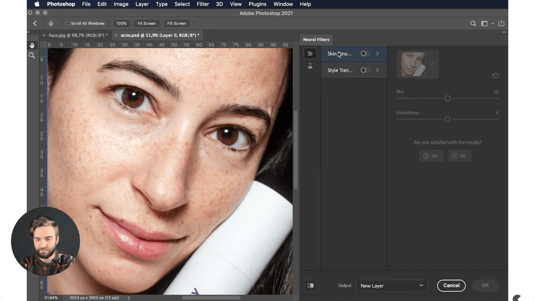Click the vertical canvas scrollbar
The width and height of the screenshot is (535, 301).
pos(295,150)
